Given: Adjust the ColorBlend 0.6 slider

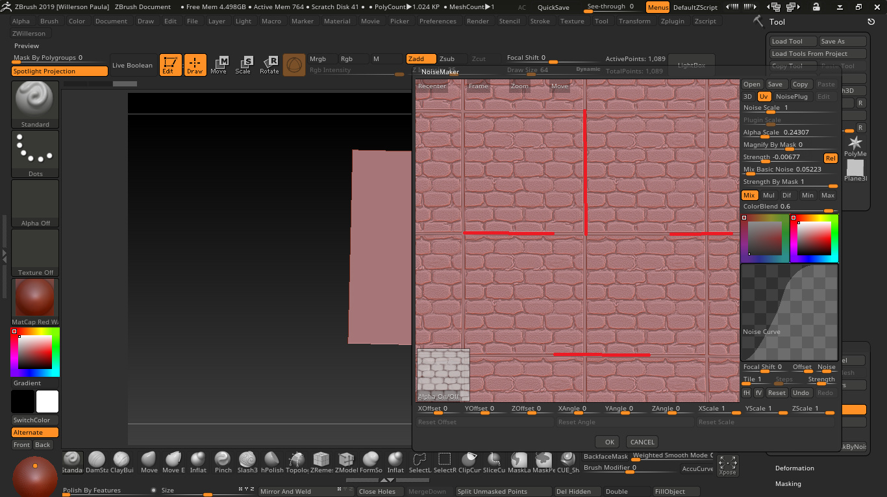Looking at the screenshot, I should [x=790, y=207].
